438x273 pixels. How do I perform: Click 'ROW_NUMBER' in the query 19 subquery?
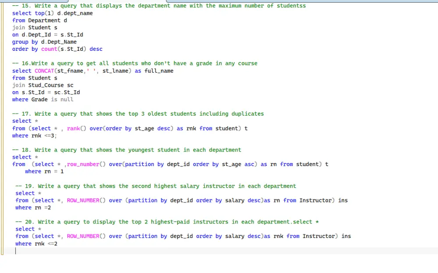(x=83, y=200)
